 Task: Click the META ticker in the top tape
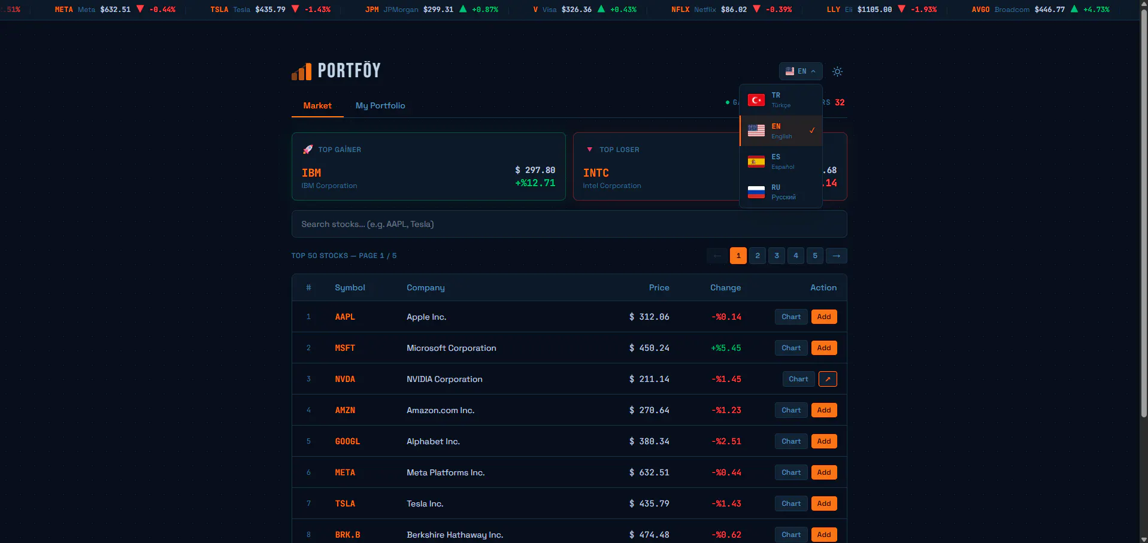(64, 10)
